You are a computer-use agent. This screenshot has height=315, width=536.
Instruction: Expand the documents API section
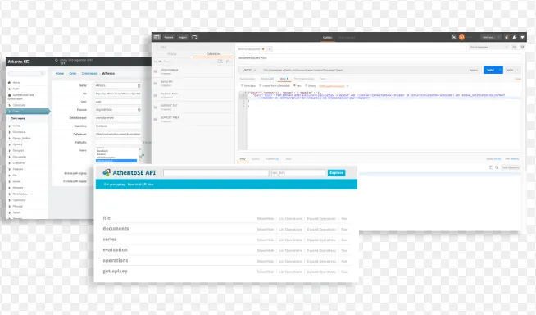[x=116, y=229]
